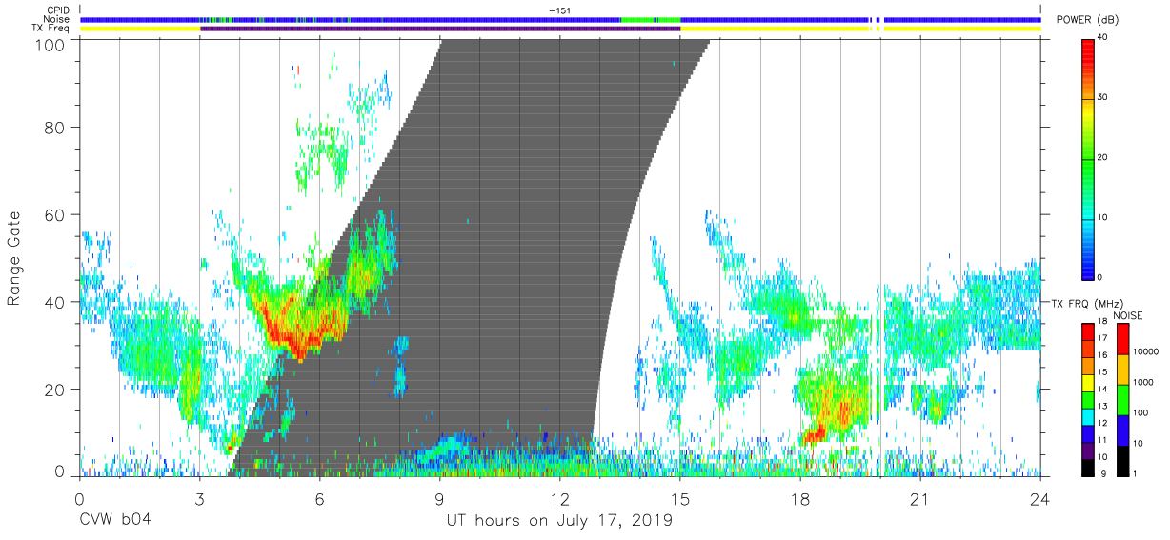Click the blue bottom segment of the POWER color bar
1170x540 pixels.
point(1089,262)
